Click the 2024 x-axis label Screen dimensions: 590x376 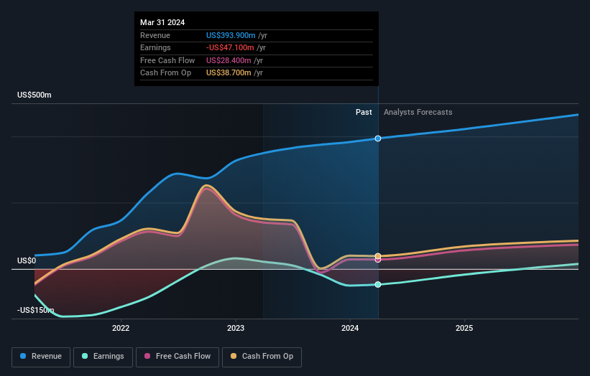click(x=350, y=329)
